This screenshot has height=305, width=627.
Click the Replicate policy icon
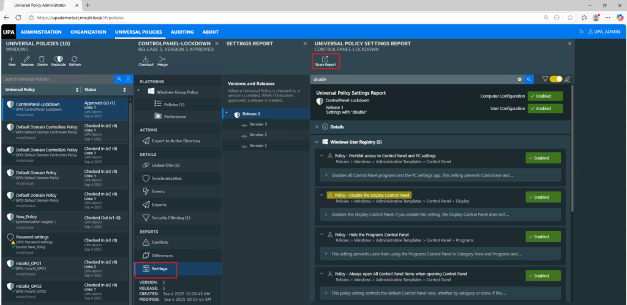(x=58, y=59)
